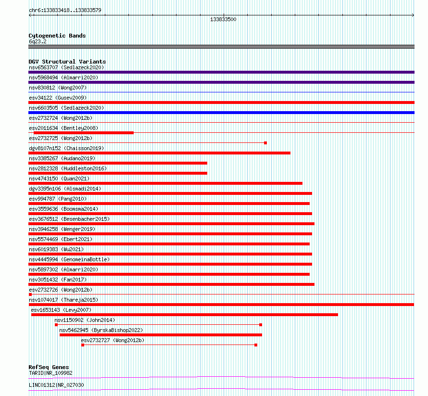Viewport: 428px width, 396px height.
Task: Click the purple bar of nsv6563707
Action: pos(221,72)
